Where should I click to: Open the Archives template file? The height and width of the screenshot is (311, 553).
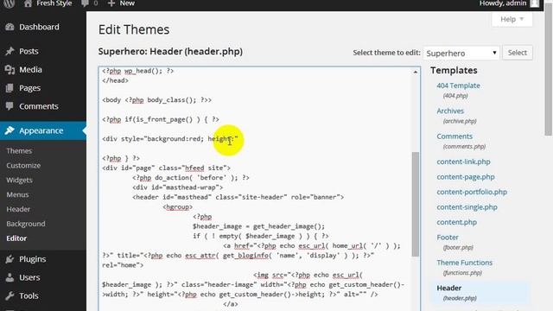[x=450, y=111]
